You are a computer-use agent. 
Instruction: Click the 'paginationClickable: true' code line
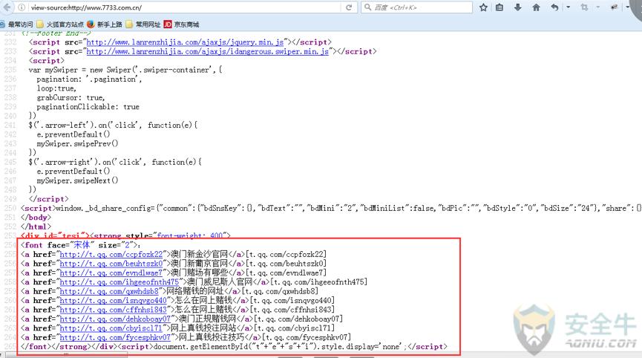tap(88, 107)
